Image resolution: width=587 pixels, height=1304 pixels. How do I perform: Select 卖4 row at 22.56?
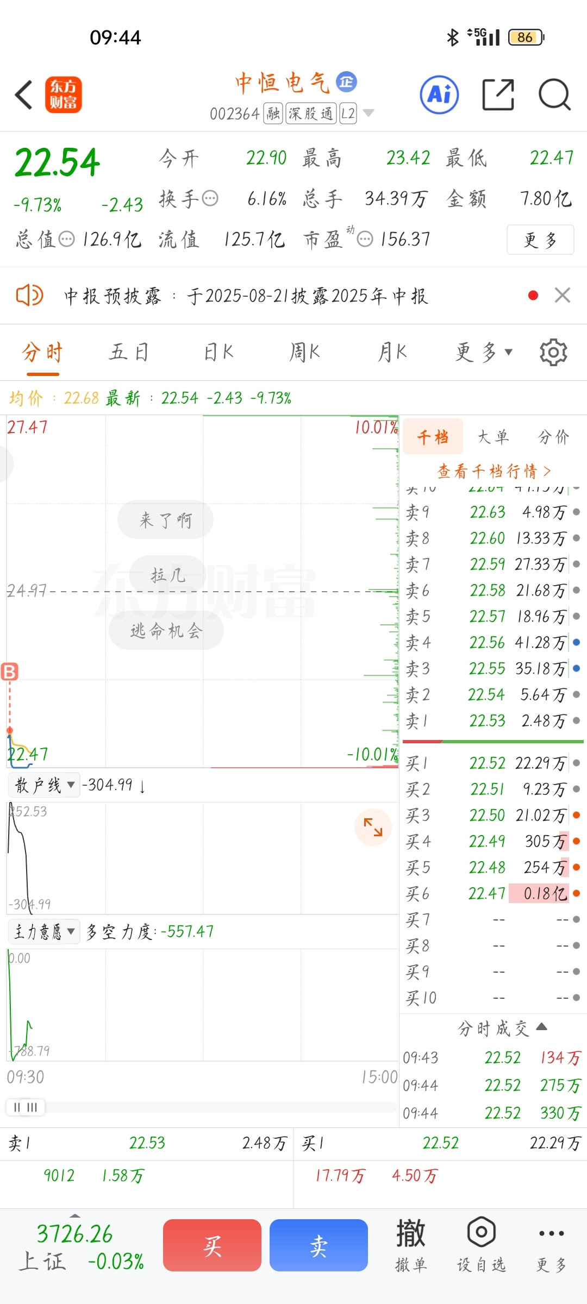point(493,642)
